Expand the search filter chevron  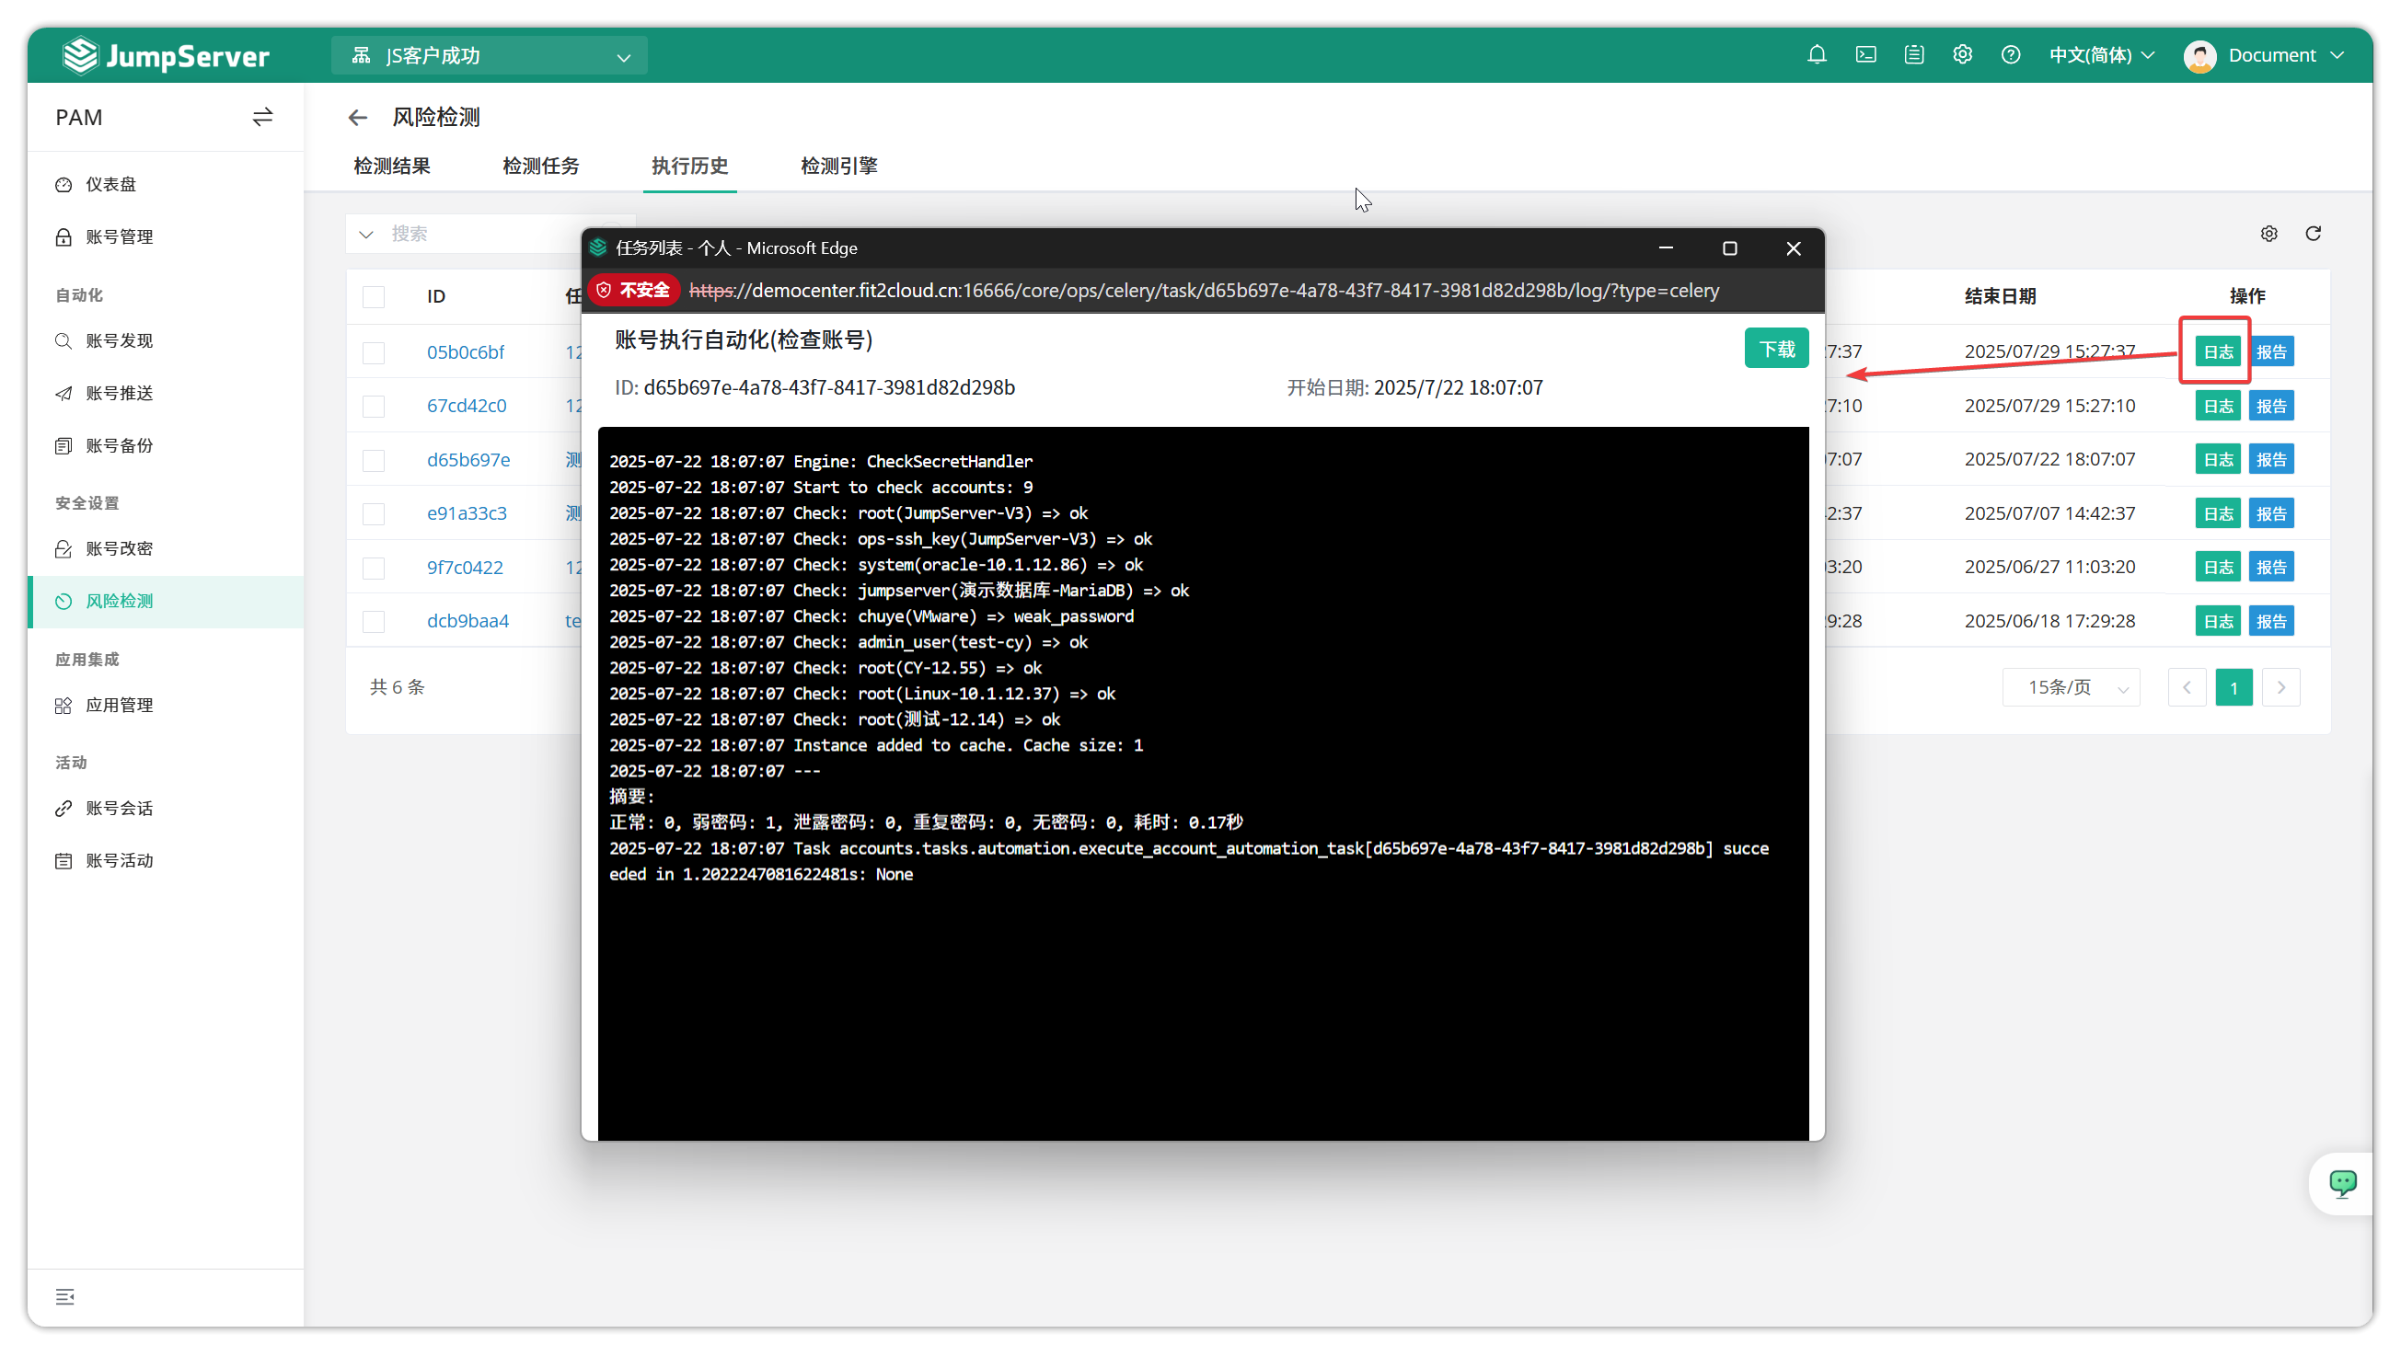pyautogui.click(x=366, y=234)
